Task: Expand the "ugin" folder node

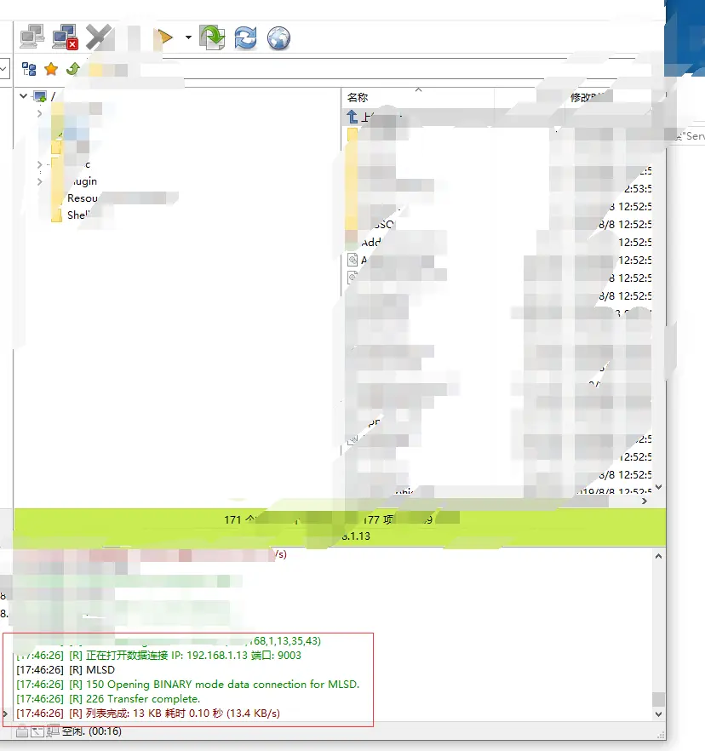Action: click(40, 181)
